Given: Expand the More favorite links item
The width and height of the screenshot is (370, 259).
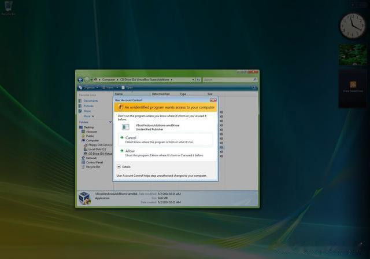Looking at the screenshot, I should (88, 116).
